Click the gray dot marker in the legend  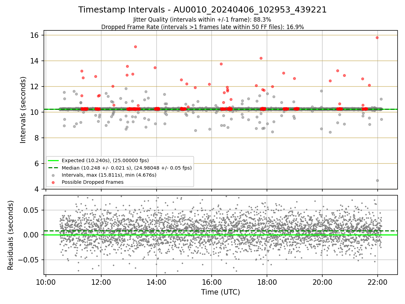[x=53, y=175]
